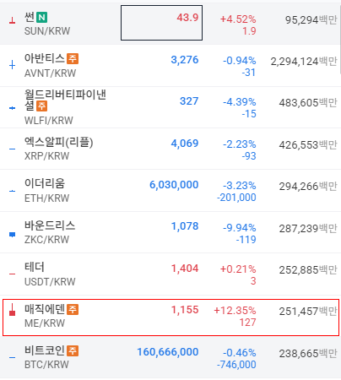Click the 비트코인 price 160,666,000
The image size is (341, 380).
[168, 352]
